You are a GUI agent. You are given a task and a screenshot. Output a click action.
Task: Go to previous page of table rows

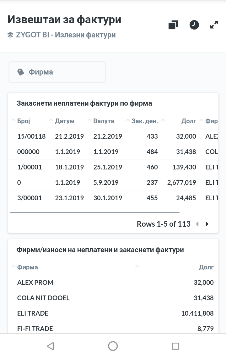click(x=197, y=224)
